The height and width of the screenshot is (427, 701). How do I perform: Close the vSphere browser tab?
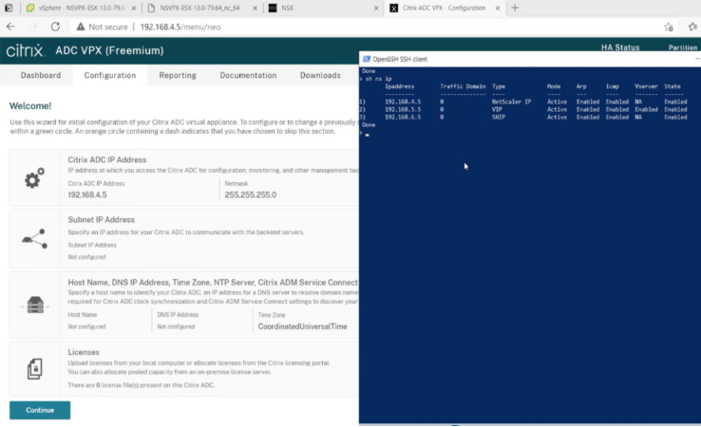click(134, 8)
